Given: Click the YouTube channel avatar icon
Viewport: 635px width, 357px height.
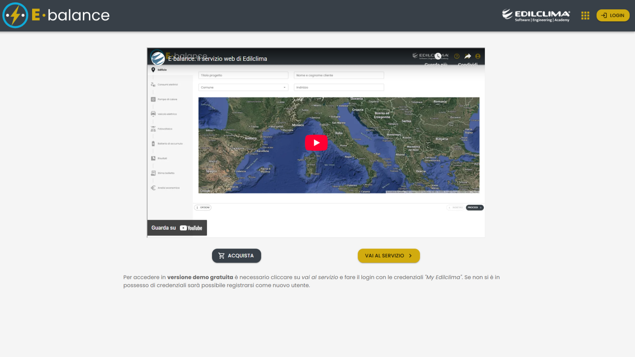Looking at the screenshot, I should click(x=158, y=59).
